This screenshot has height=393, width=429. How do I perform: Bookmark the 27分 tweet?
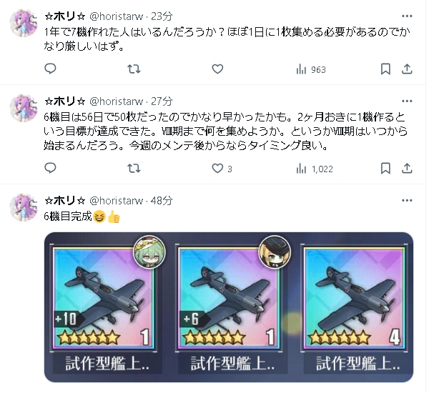[385, 168]
